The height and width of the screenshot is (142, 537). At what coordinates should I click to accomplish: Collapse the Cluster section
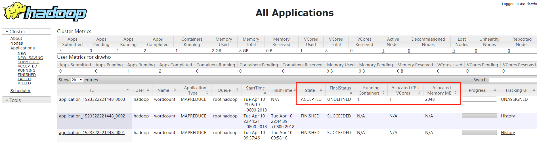pyautogui.click(x=7, y=32)
